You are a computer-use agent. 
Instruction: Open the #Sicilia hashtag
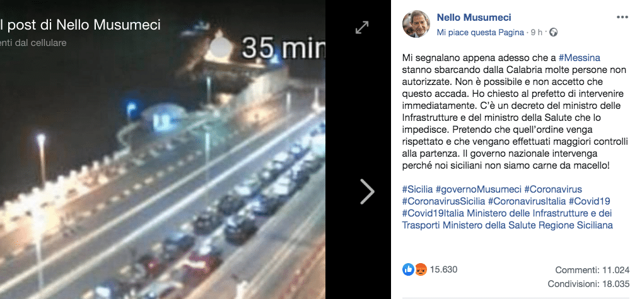pyautogui.click(x=418, y=189)
